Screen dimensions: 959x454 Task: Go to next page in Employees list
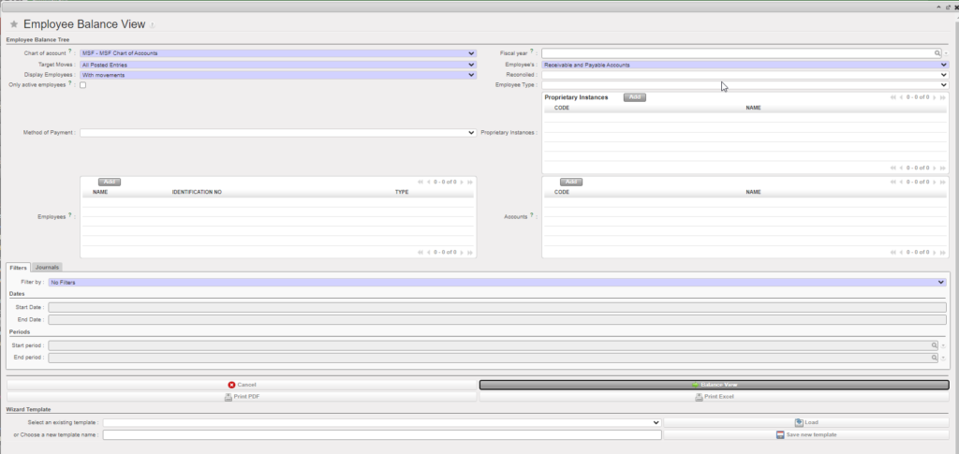coord(462,182)
